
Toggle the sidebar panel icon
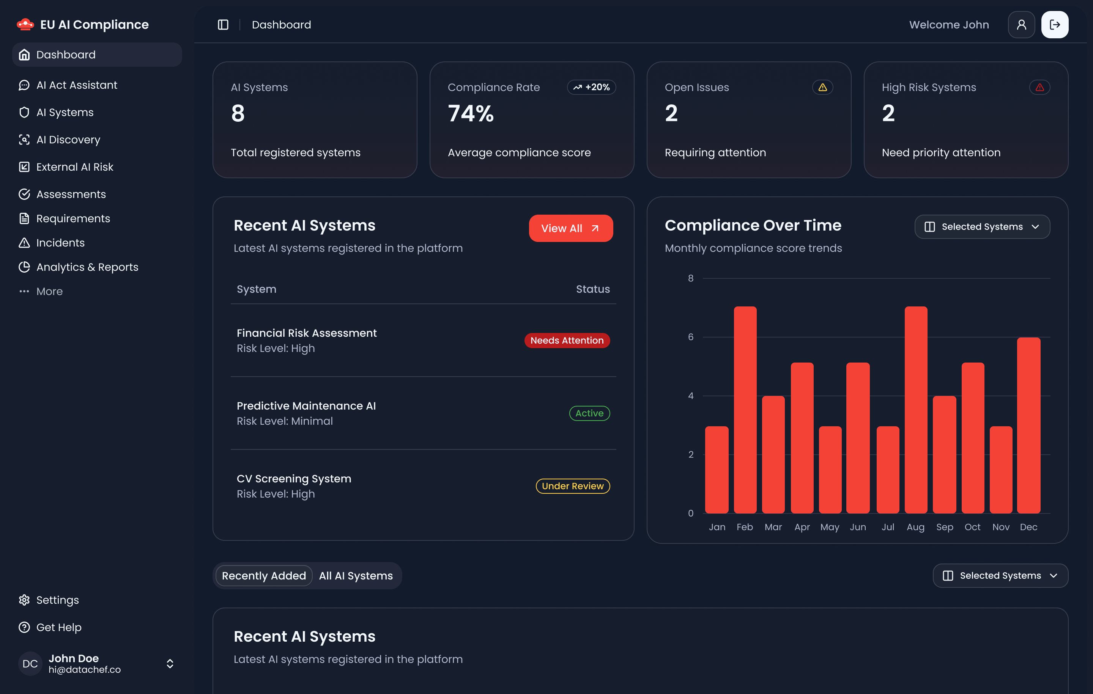223,25
